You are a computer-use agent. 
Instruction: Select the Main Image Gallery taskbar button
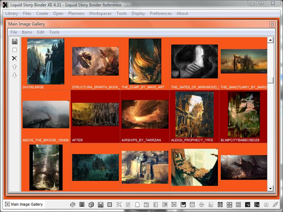coord(24,204)
